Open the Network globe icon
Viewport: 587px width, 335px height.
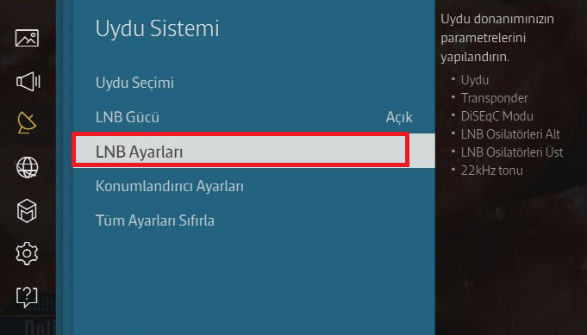pos(27,167)
